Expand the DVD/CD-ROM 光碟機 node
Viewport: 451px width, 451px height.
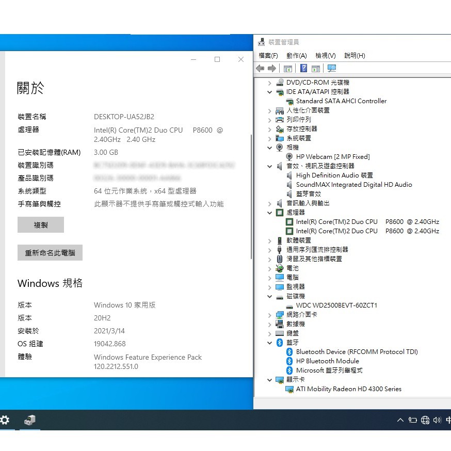tap(269, 83)
